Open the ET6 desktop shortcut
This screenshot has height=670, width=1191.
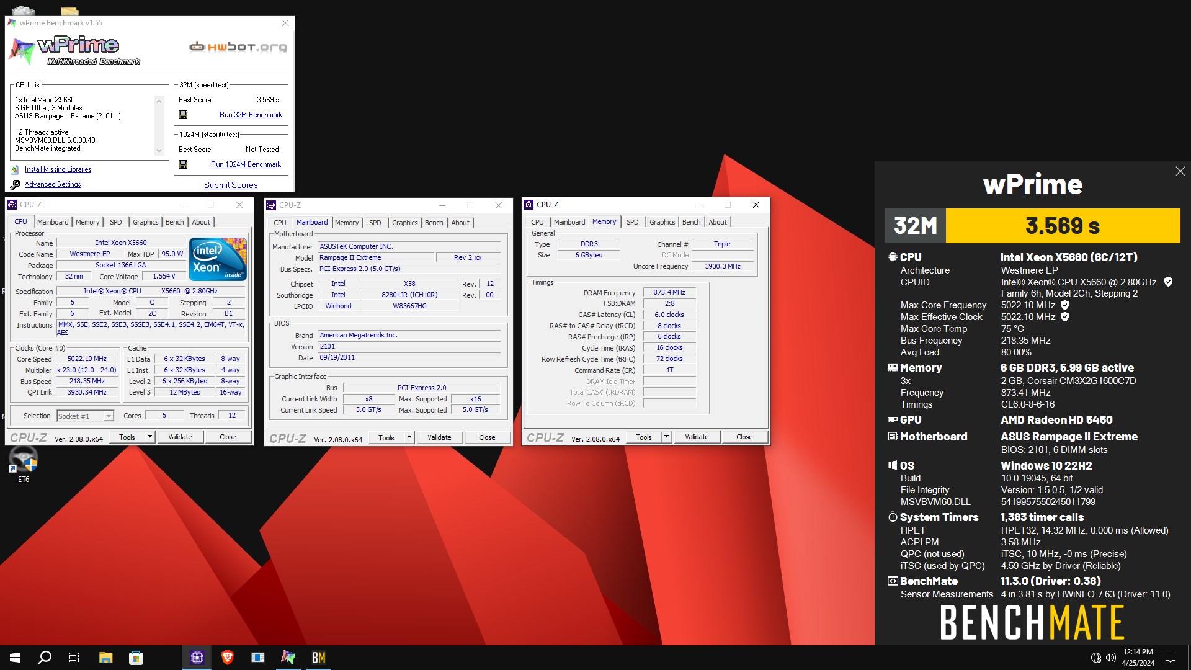(x=24, y=463)
